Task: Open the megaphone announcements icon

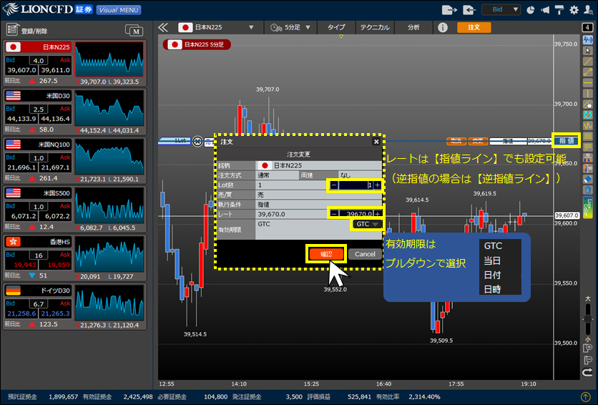Action: (544, 10)
